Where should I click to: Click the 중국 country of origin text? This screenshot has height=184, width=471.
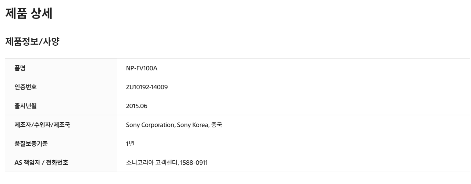pyautogui.click(x=217, y=125)
